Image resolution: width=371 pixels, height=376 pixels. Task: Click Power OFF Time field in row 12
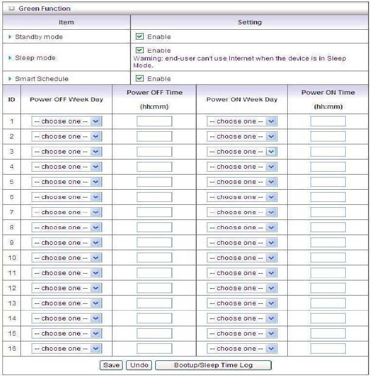pos(154,288)
